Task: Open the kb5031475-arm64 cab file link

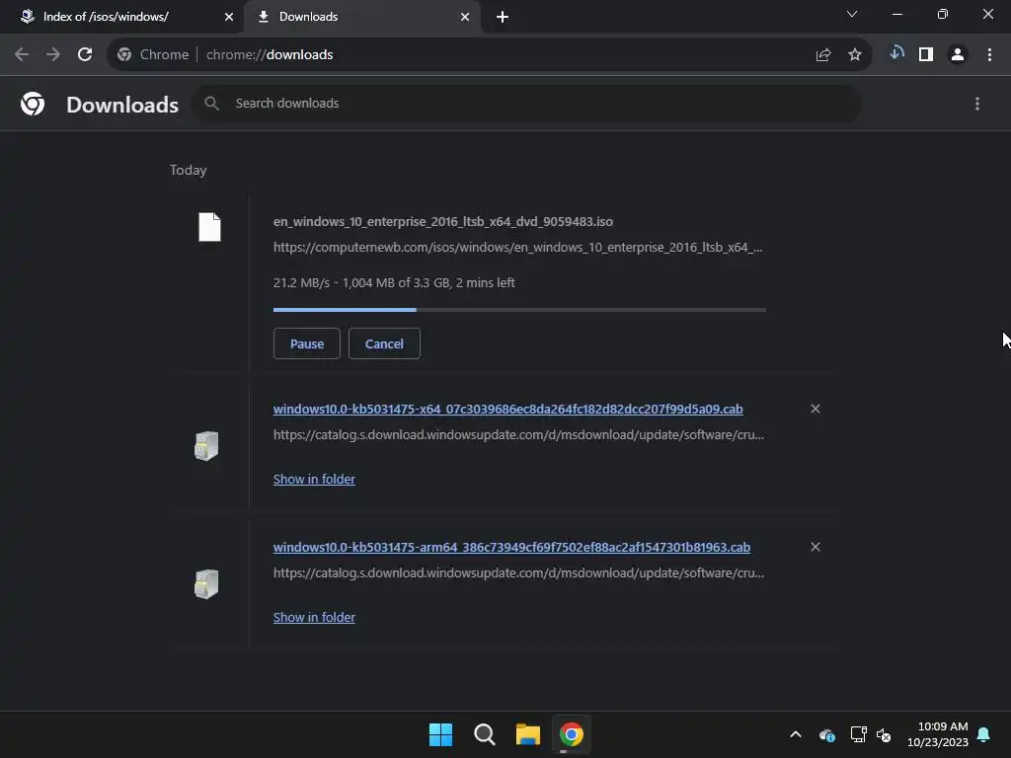Action: [x=512, y=547]
